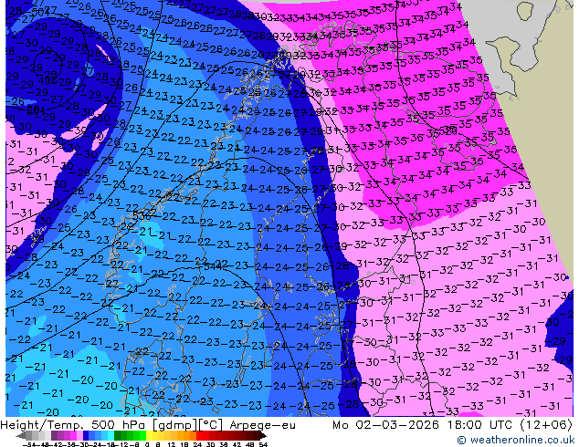The image size is (579, 447).
Task: Click the 54 scale label at the right end
Action: coord(263,445)
